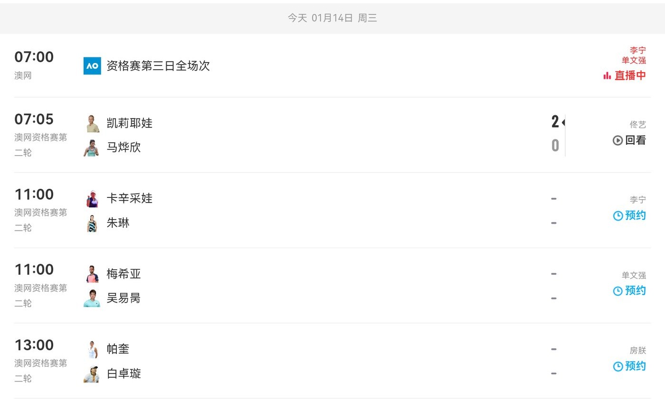
Task: Click 帕奎 player avatar
Action: [x=92, y=350]
